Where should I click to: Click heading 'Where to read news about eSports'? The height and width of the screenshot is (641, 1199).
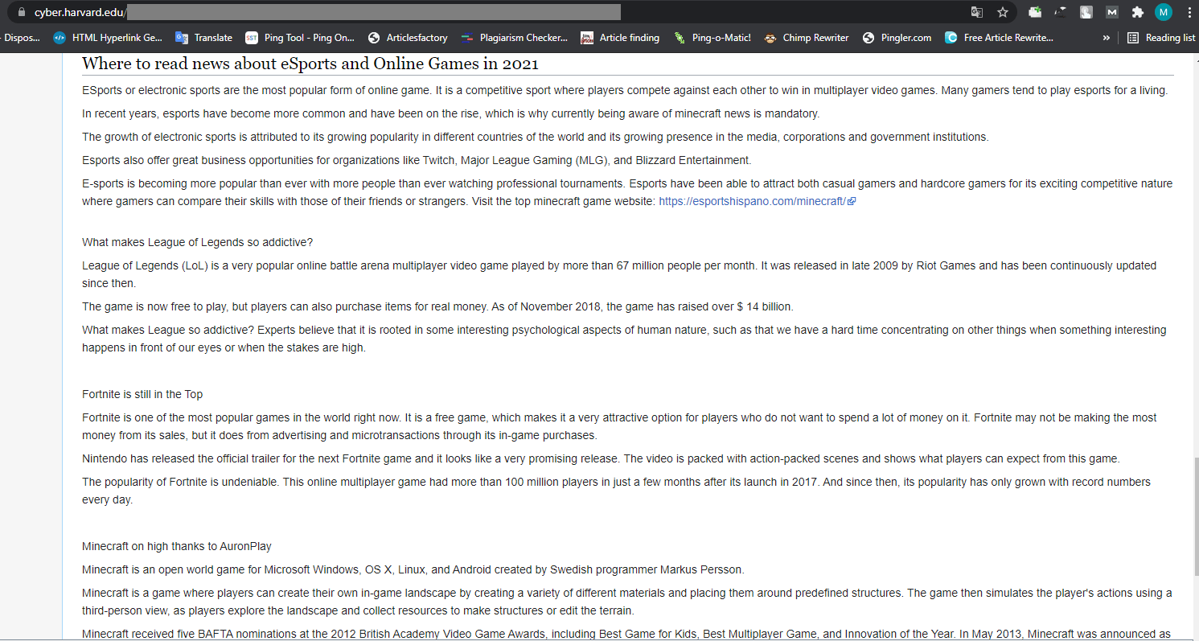pos(310,64)
